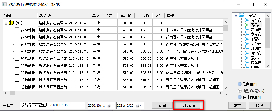Click the table's scroll left arrow
272x111 pixels.
coord(5,93)
